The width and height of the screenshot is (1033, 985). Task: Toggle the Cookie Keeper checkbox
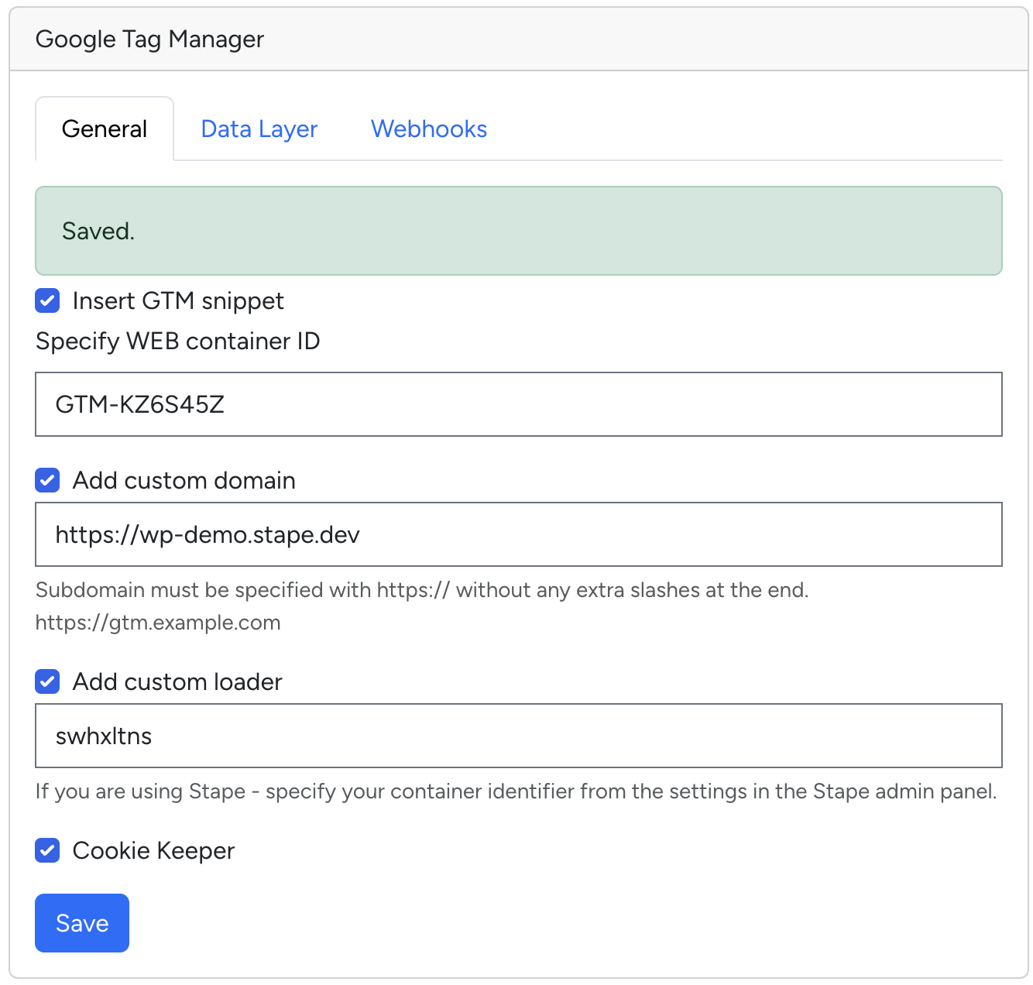click(47, 850)
